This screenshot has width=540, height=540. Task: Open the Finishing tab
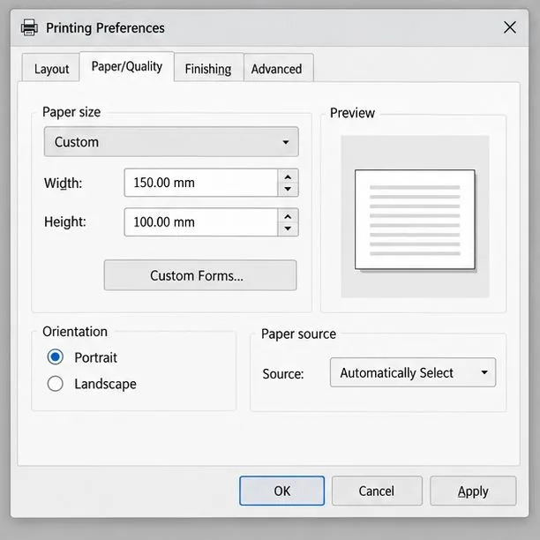pos(208,68)
